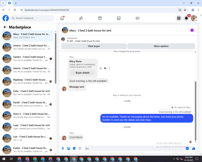This screenshot has width=202, height=162.
Task: Open Jessica's house for rent conversation
Action: point(27,47)
